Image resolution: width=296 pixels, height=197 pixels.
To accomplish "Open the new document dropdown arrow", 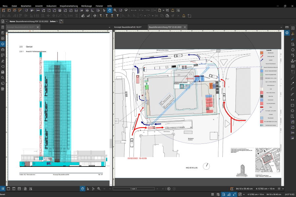I will [x=163, y=11].
